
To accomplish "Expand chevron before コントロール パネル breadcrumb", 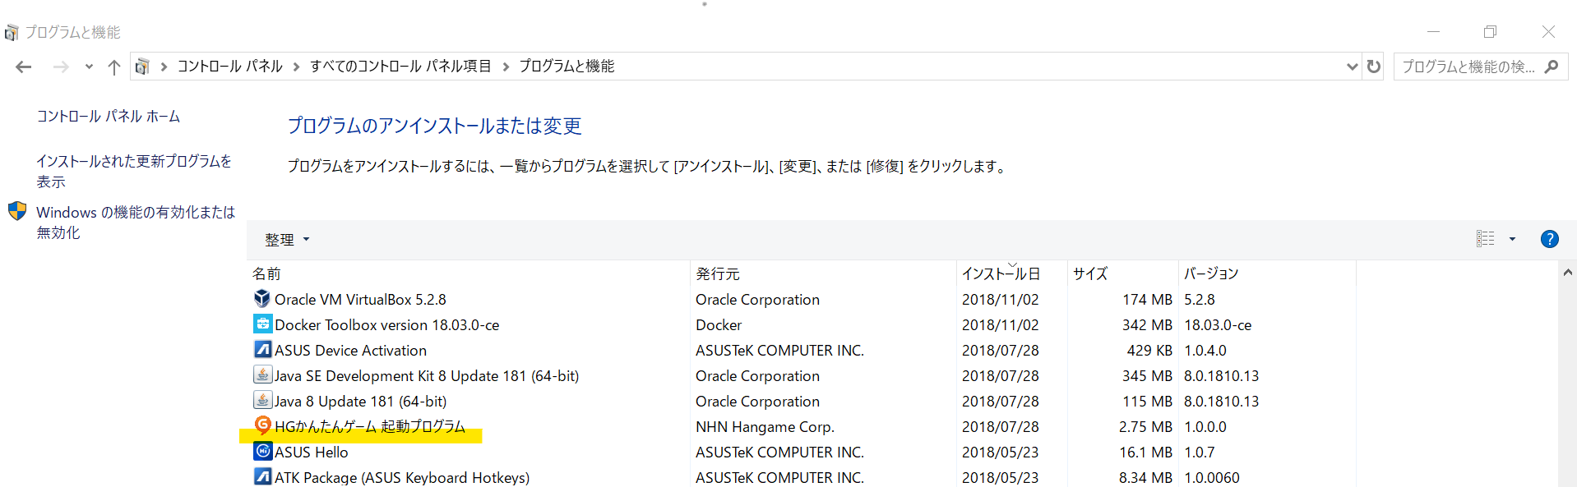I will 164,67.
